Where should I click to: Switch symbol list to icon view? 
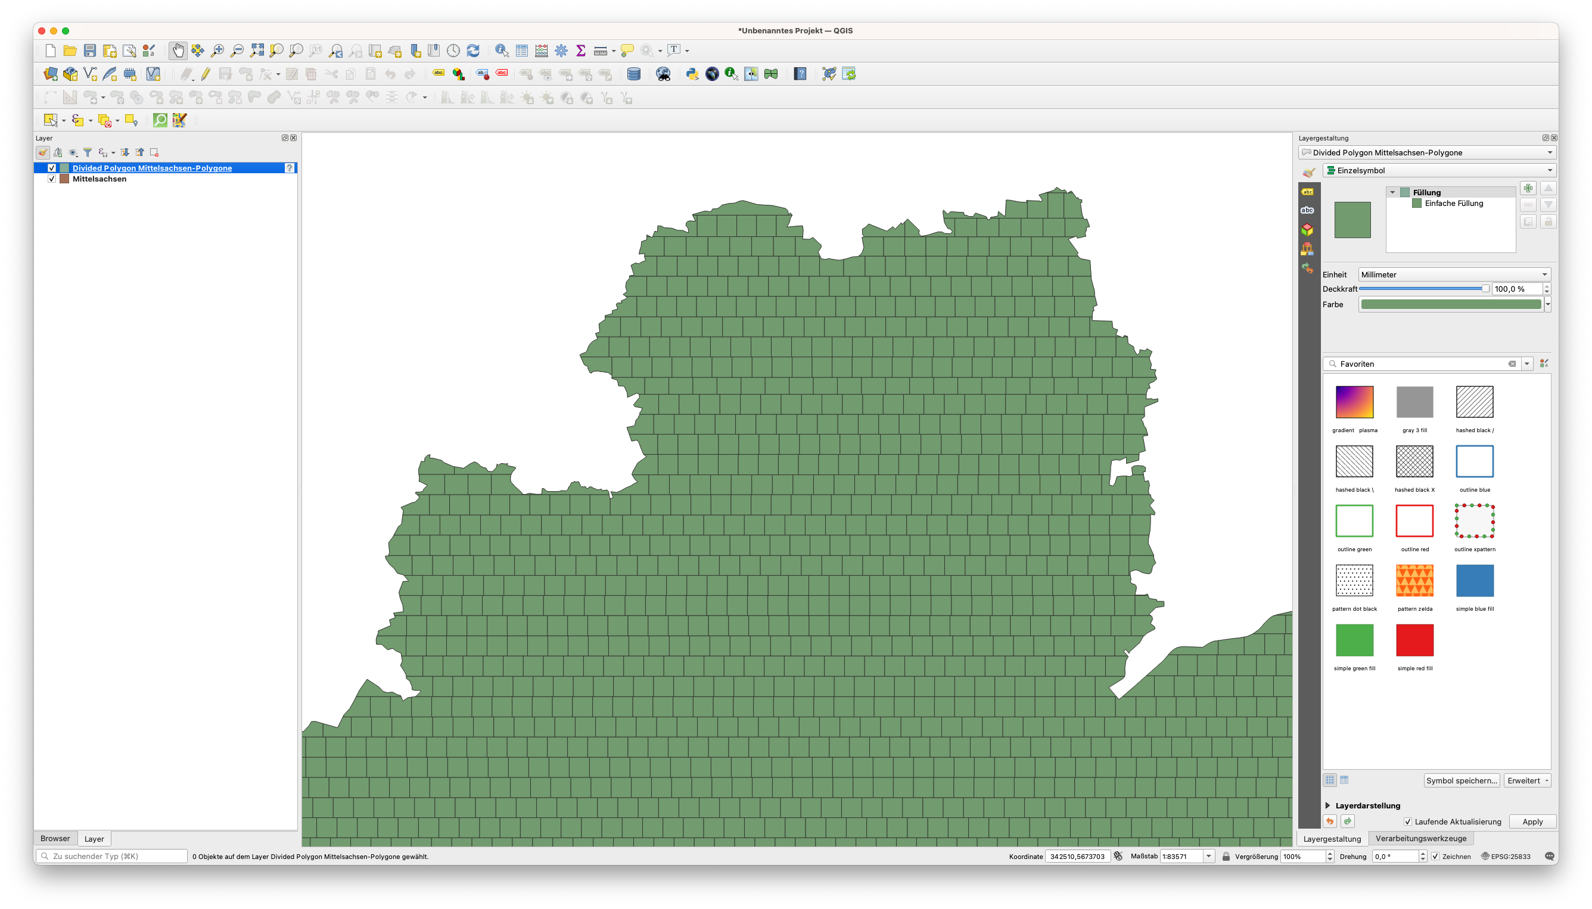click(1330, 780)
